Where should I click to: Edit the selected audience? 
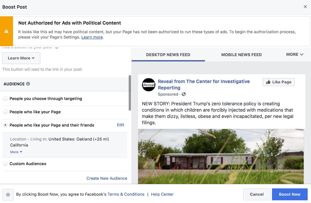pos(120,125)
